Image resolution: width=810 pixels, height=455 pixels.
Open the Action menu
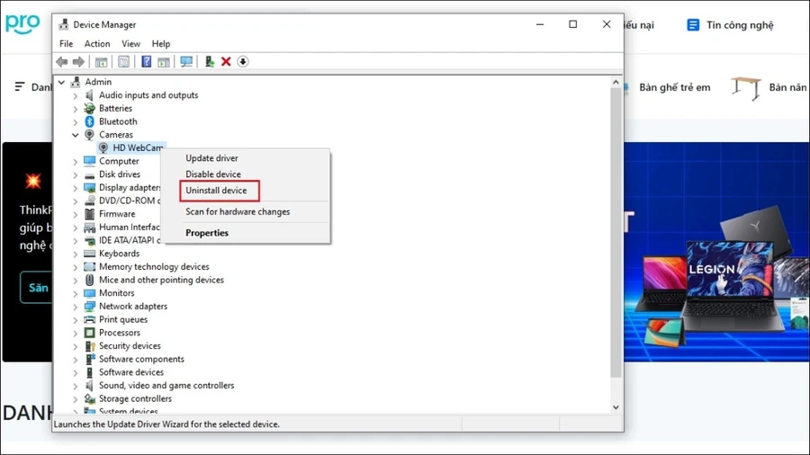pos(97,44)
